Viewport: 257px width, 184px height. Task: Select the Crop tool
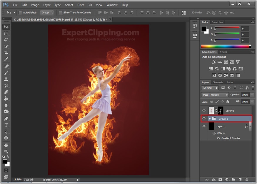click(6, 53)
